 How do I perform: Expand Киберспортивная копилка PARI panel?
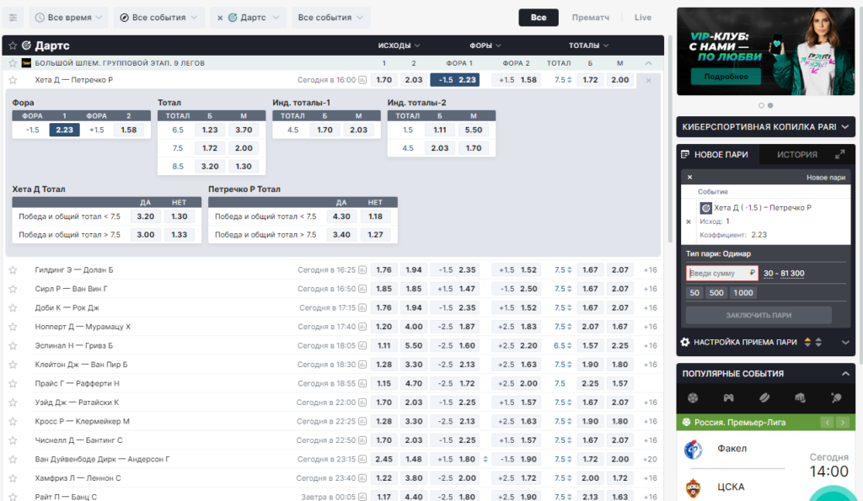coord(765,127)
